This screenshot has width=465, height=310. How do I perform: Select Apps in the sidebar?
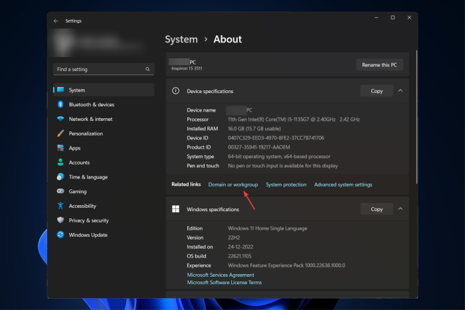point(104,148)
